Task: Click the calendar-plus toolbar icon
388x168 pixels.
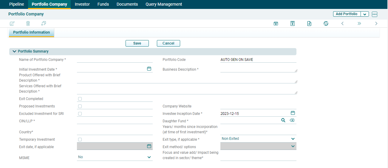Action: tap(276, 23)
